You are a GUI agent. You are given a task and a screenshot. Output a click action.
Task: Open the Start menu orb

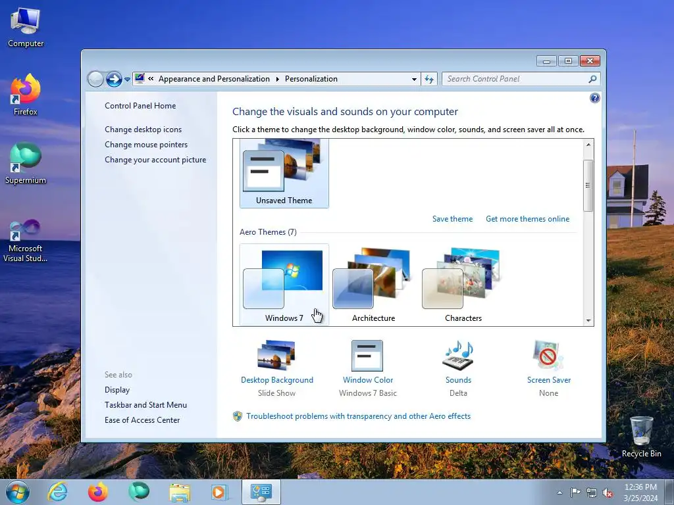[18, 492]
